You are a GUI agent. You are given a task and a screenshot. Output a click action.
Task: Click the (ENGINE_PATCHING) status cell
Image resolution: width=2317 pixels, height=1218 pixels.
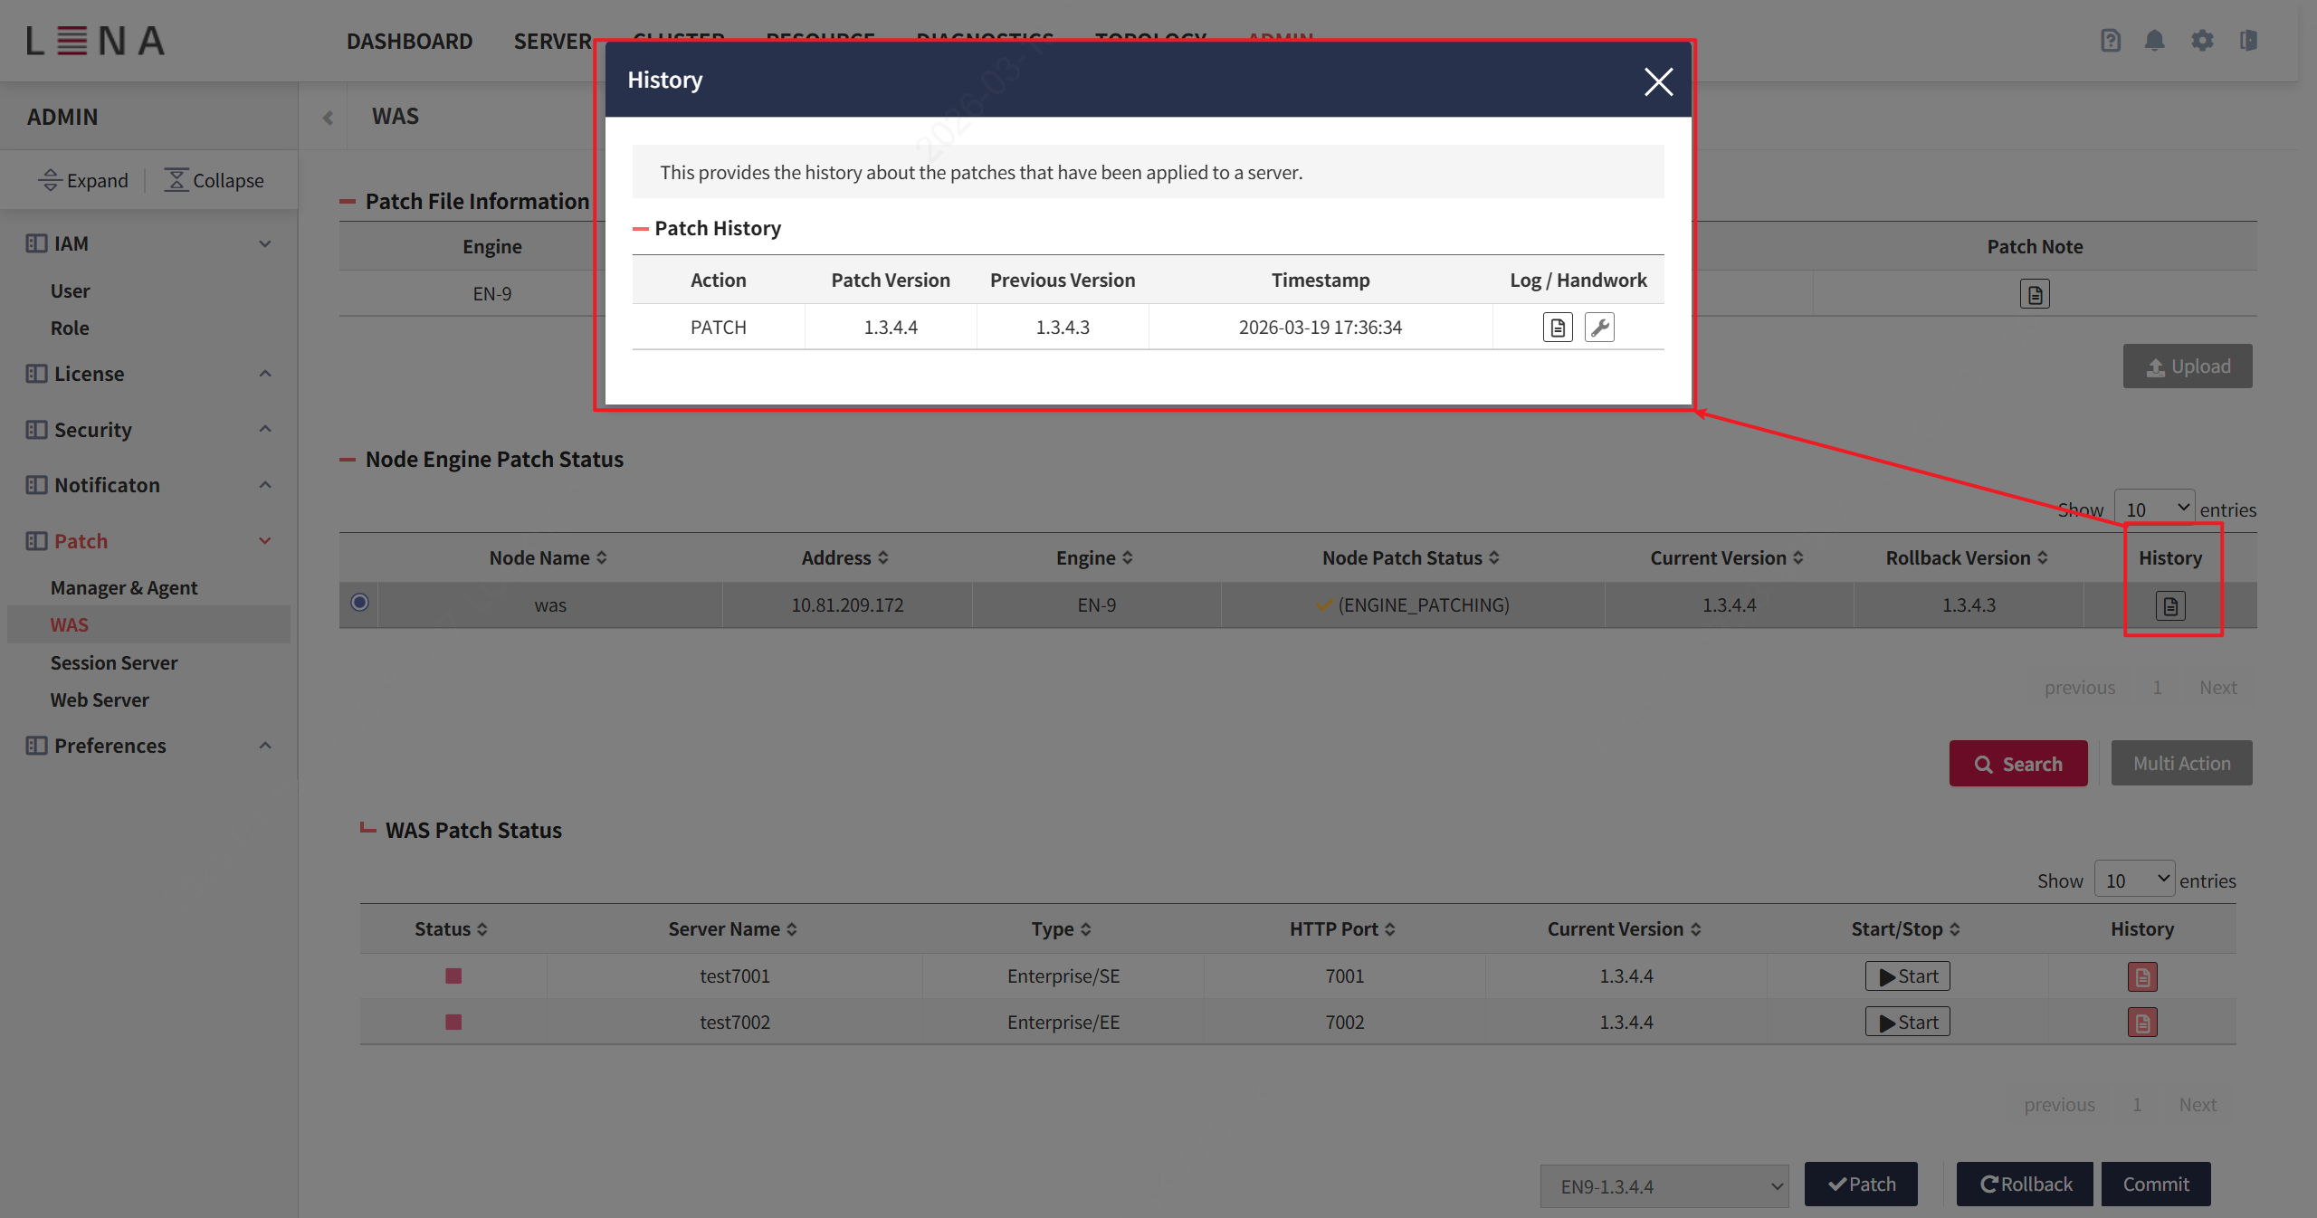pyautogui.click(x=1412, y=605)
